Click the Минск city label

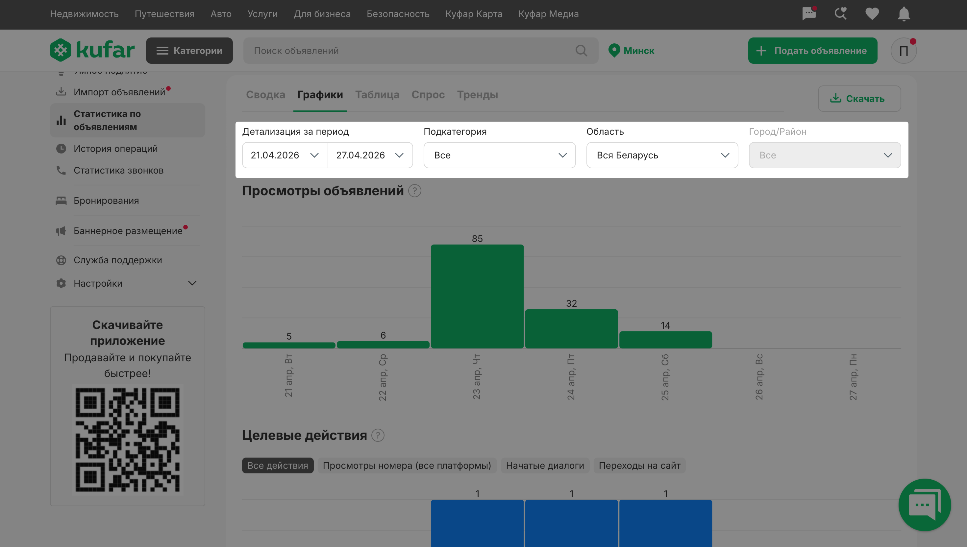[x=639, y=51]
